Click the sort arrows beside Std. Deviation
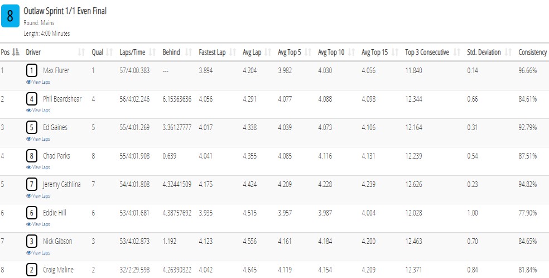This screenshot has width=549, height=278. tap(509, 52)
